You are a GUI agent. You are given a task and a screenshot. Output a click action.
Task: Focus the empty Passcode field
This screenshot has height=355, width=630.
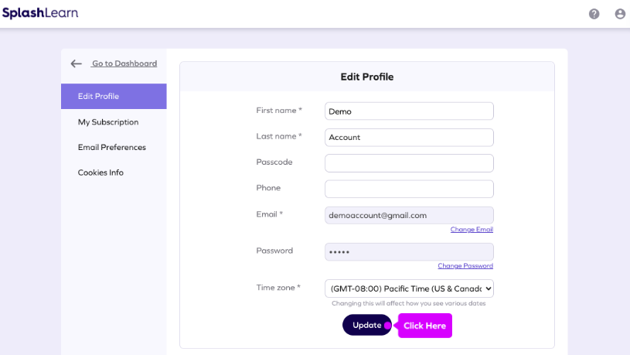click(x=409, y=163)
